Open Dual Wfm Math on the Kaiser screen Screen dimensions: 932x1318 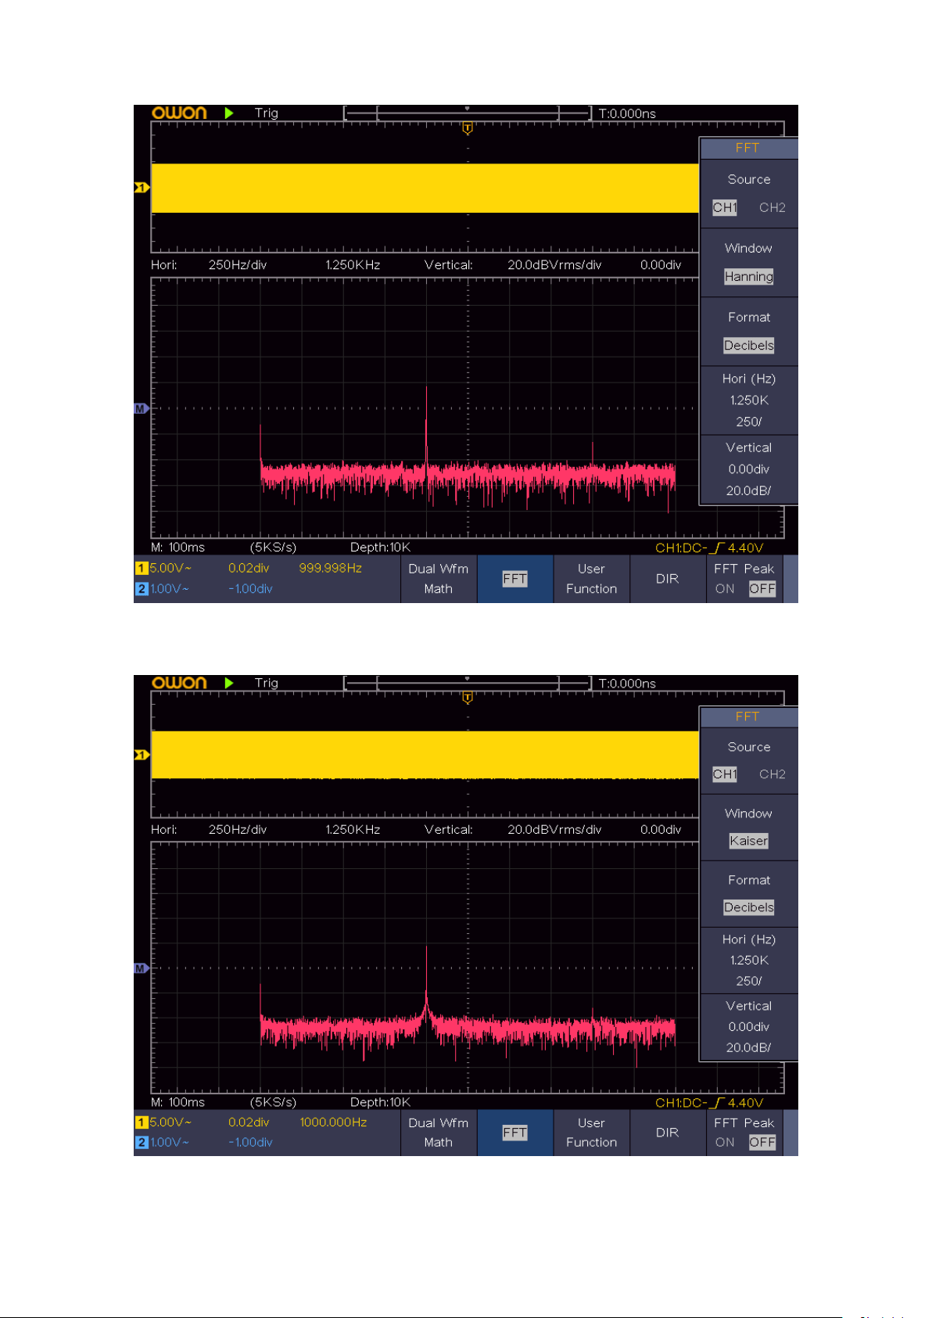439,1133
